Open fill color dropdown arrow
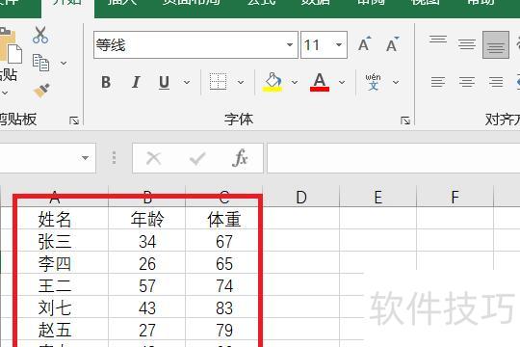This screenshot has width=520, height=347. click(295, 82)
